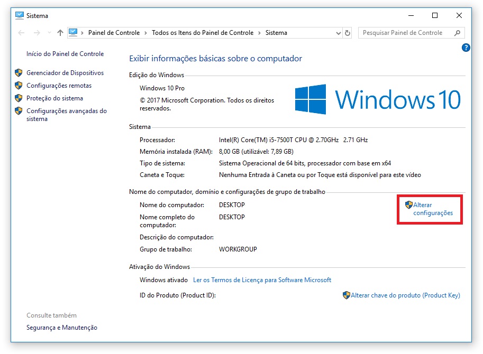The height and width of the screenshot is (354, 483).
Task: Click the Windows 10 logo
Action: [378, 99]
